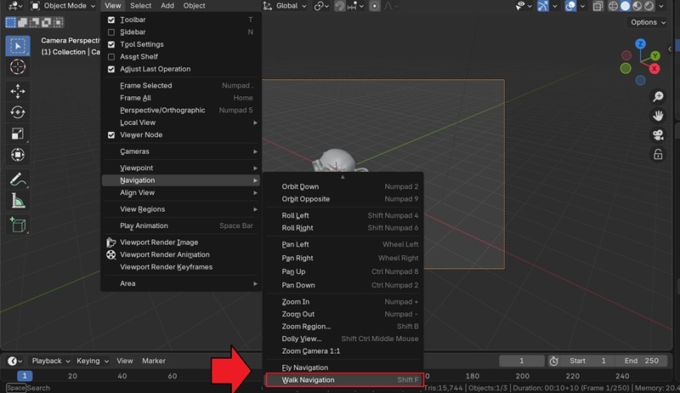Click the End frame field
The width and height of the screenshot is (680, 393).
[x=642, y=361]
